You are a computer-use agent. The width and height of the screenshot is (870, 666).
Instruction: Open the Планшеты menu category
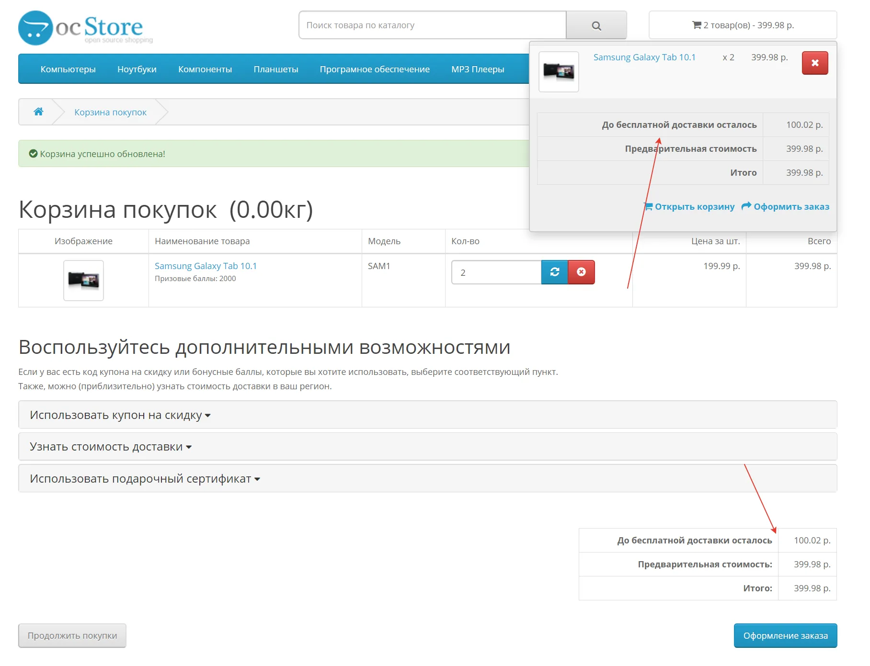275,69
